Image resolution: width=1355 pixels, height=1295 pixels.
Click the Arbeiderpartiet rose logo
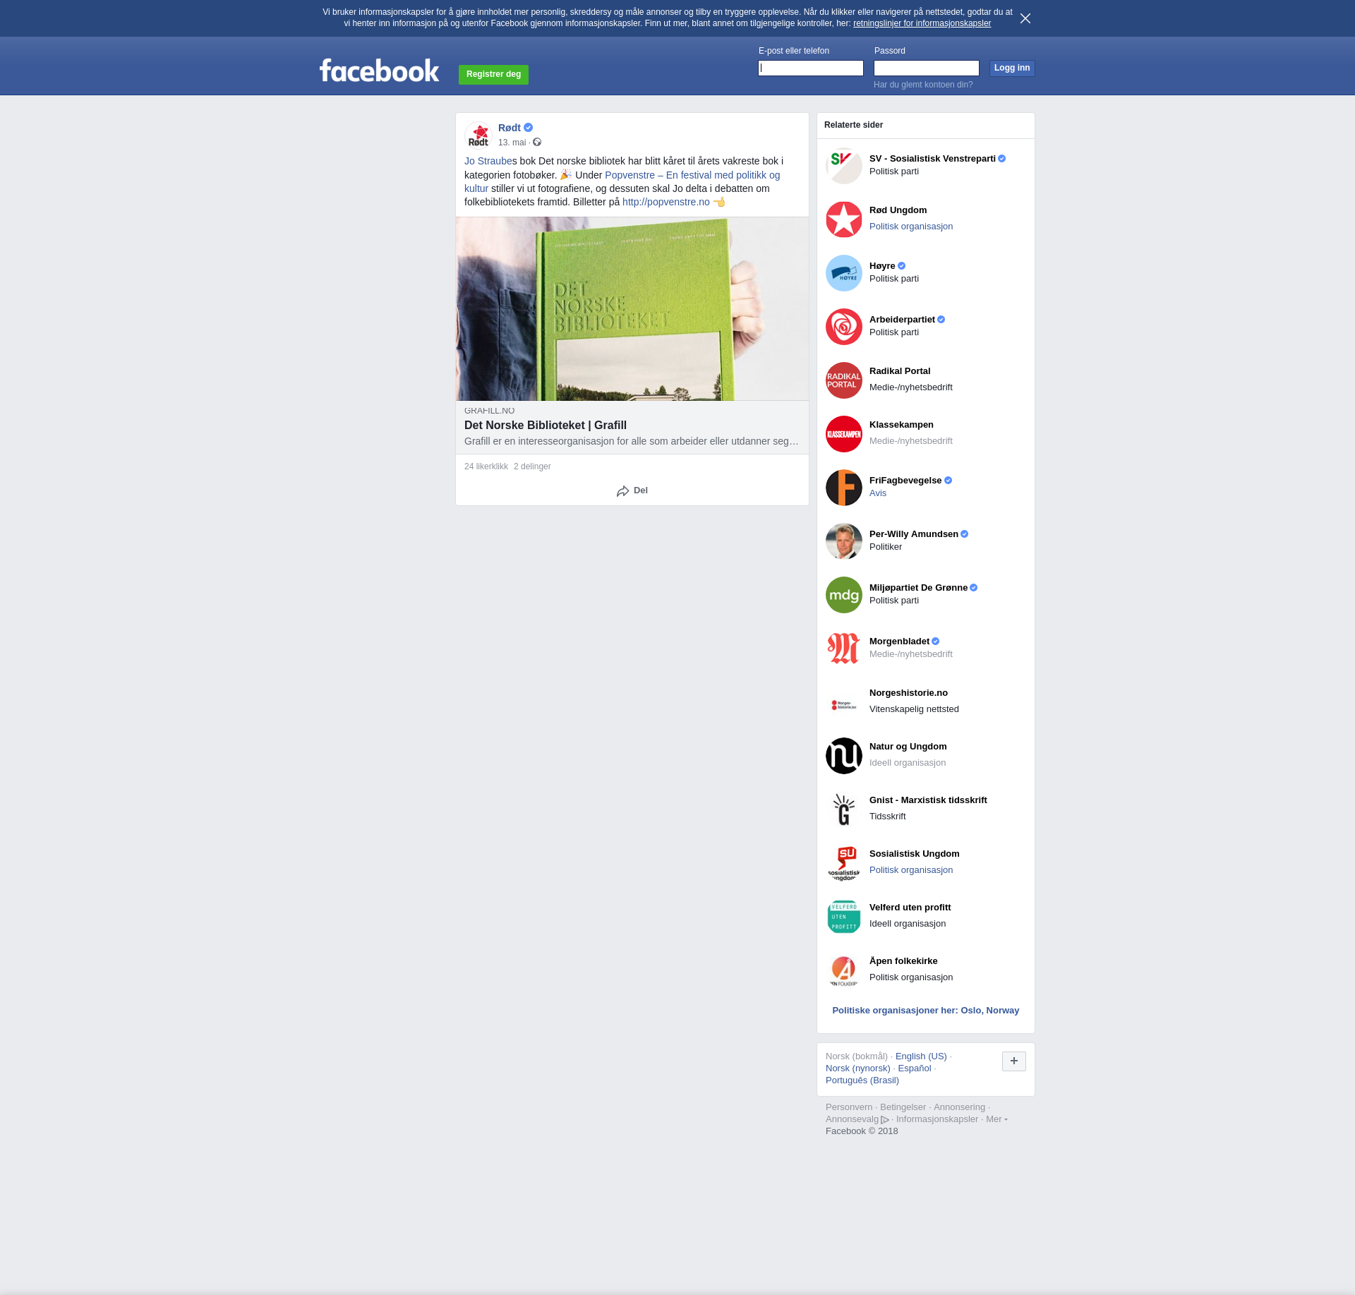[843, 327]
